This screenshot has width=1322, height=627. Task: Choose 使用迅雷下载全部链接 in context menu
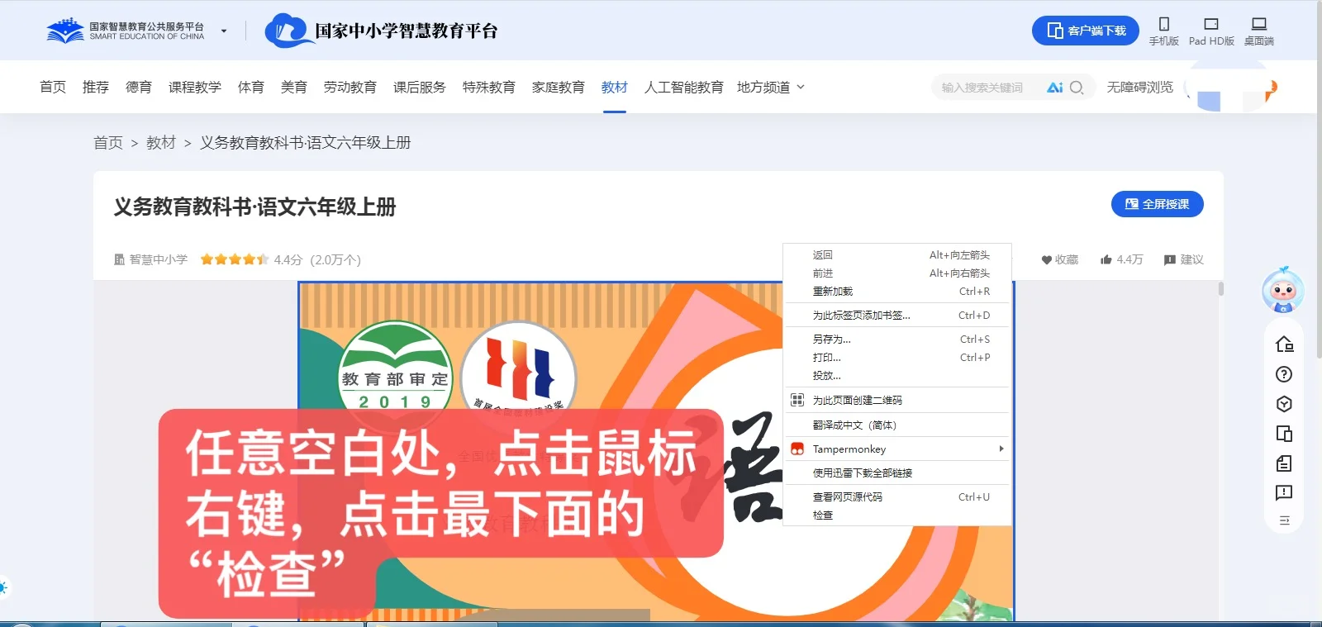pyautogui.click(x=897, y=473)
